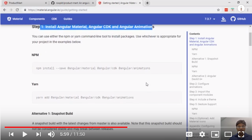Jump to Step 3: Import the component modules

(x=201, y=93)
